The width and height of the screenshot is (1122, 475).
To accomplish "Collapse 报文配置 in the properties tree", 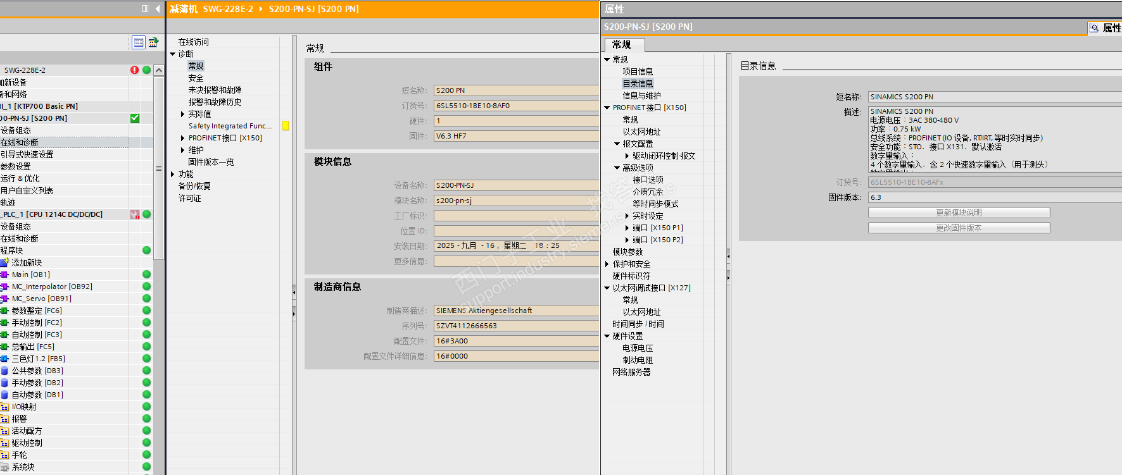I will point(617,144).
